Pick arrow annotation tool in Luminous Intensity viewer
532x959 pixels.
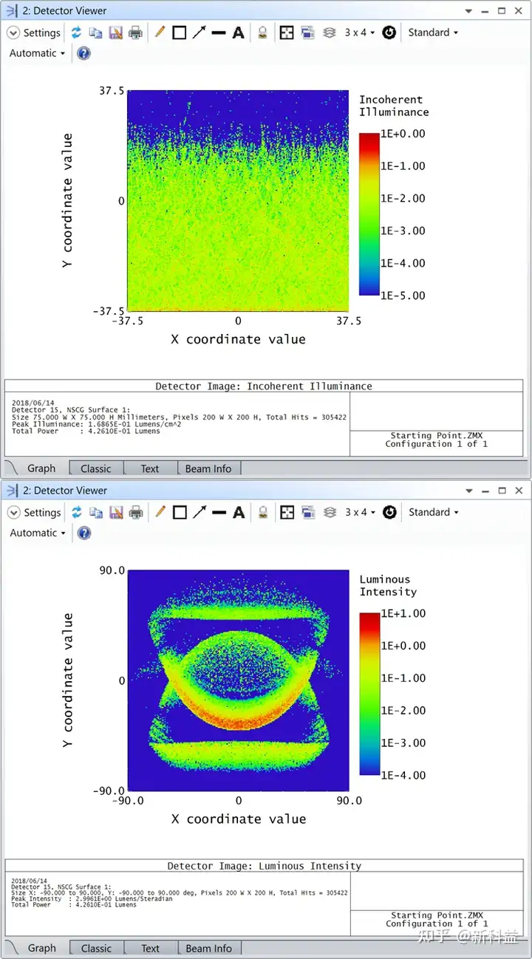(199, 512)
